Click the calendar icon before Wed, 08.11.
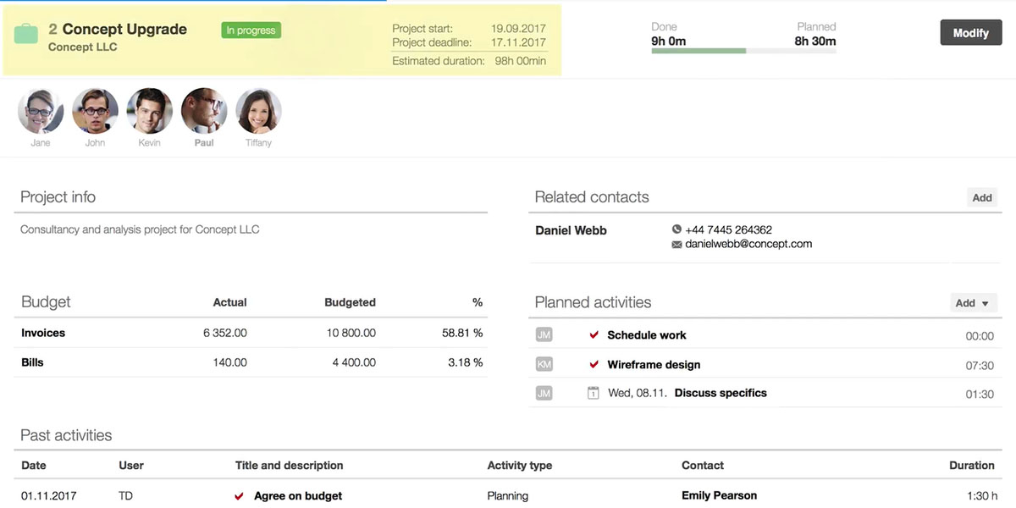 pos(594,393)
